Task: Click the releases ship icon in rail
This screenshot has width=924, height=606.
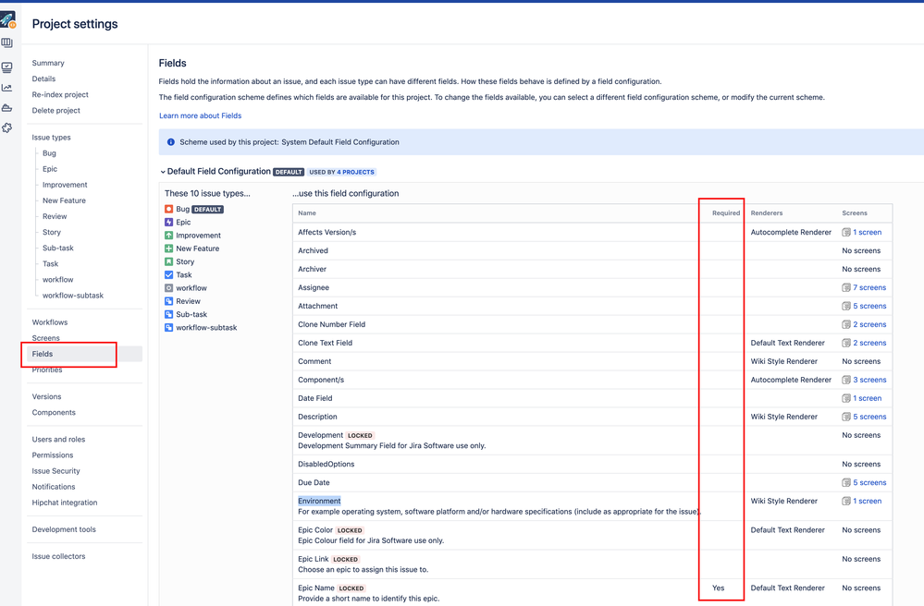Action: click(x=7, y=108)
